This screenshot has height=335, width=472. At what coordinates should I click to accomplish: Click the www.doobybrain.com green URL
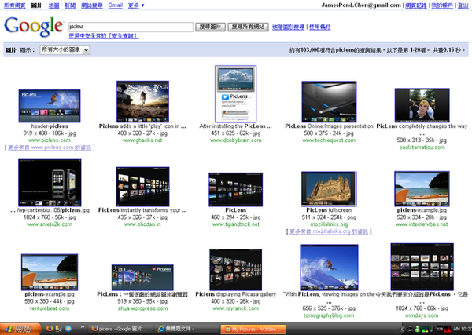tap(236, 140)
